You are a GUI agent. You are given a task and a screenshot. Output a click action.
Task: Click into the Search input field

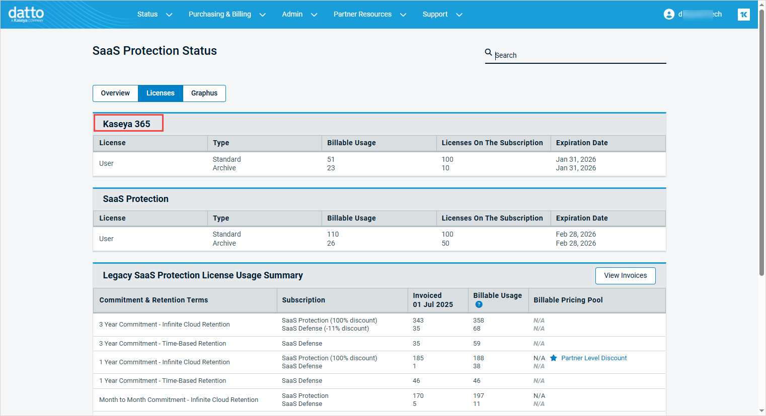[x=579, y=55]
